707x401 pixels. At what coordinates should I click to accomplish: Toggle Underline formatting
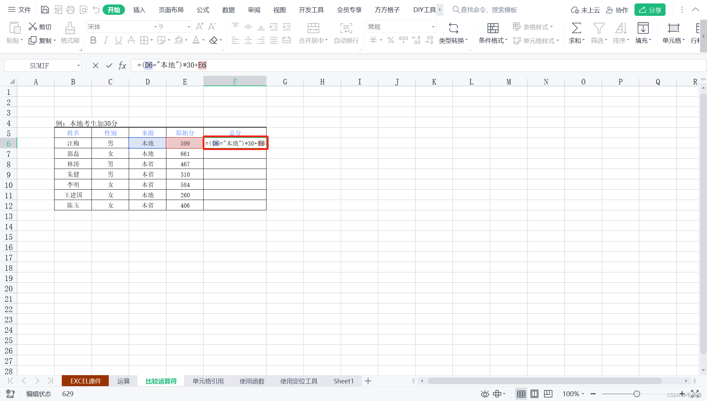pos(118,40)
